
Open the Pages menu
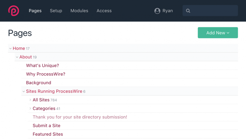35,11
